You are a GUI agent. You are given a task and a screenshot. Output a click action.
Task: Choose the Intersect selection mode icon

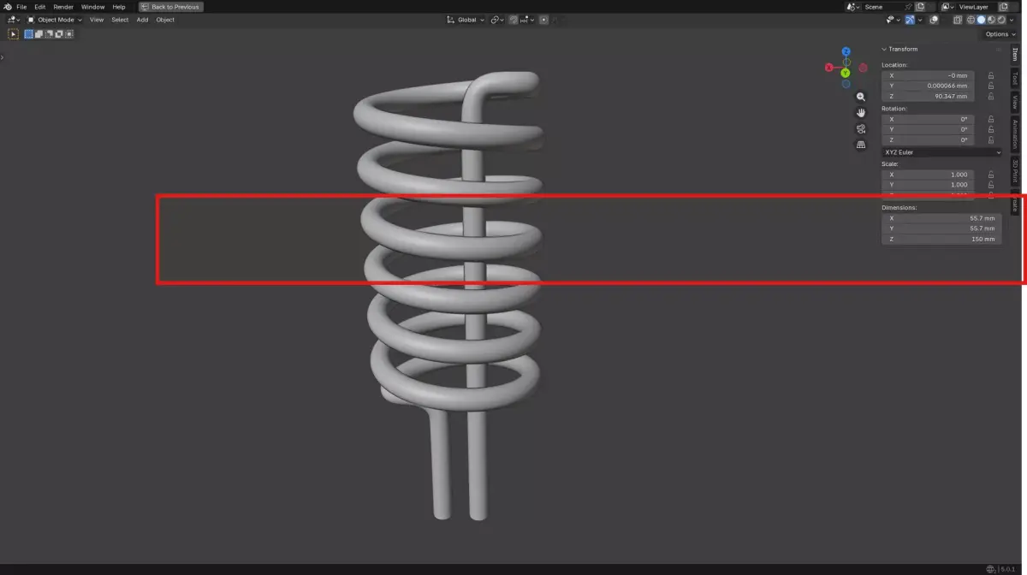(69, 34)
